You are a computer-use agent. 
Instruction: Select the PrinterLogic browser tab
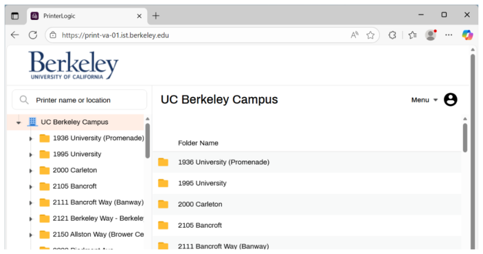(80, 16)
